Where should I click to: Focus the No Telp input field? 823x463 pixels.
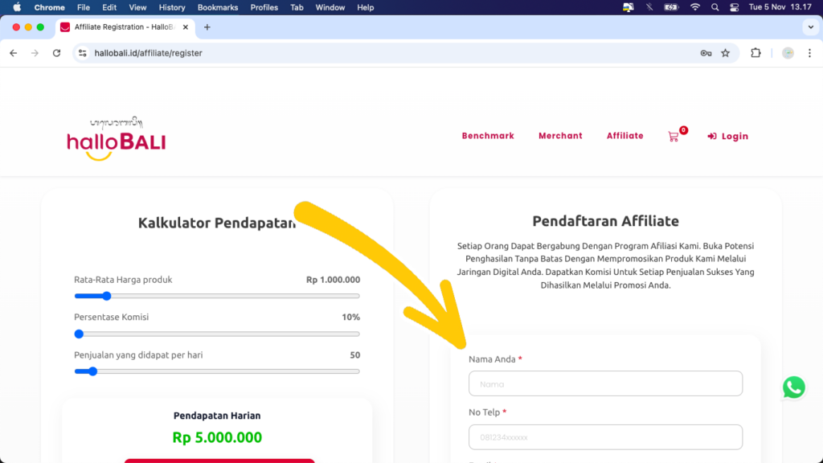pos(605,437)
